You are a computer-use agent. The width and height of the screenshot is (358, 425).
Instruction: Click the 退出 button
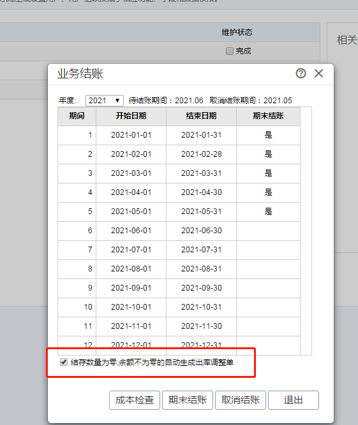pos(294,400)
